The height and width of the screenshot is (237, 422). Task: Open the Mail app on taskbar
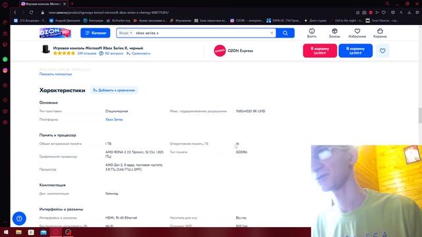[x=44, y=232]
